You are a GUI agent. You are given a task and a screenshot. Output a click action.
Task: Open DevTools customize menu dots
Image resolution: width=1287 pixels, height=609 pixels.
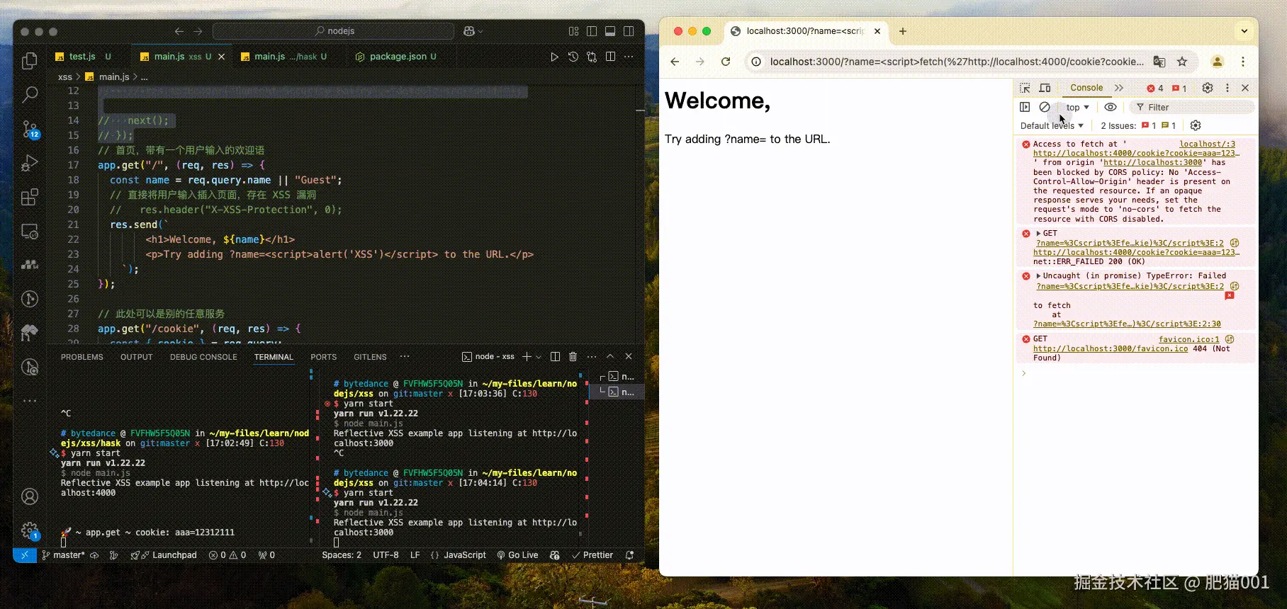(1227, 88)
